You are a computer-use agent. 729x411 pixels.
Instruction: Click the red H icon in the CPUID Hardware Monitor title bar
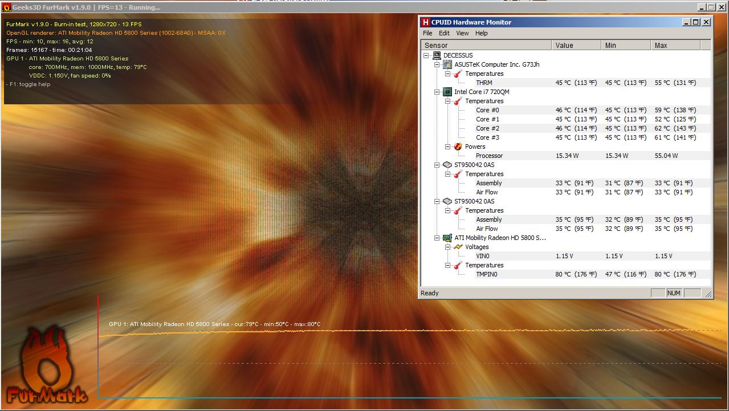pos(425,22)
